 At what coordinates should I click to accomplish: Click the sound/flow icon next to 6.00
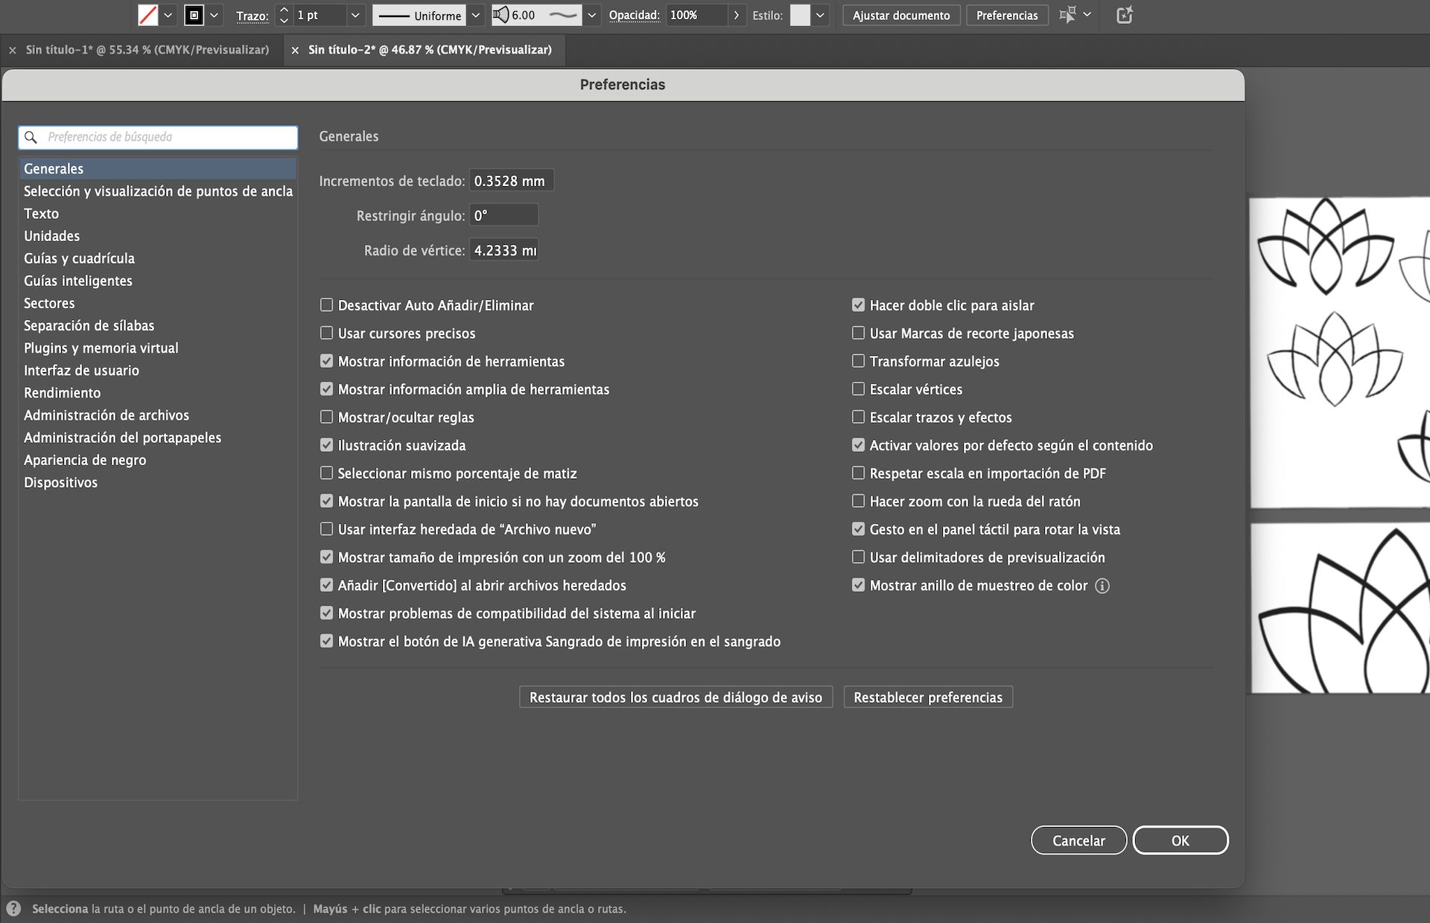(x=500, y=13)
